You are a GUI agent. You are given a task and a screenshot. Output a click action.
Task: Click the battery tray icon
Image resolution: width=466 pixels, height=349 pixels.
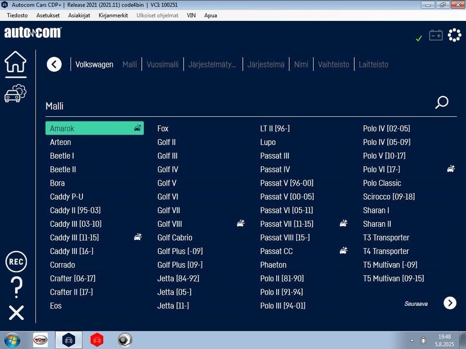[x=423, y=340]
